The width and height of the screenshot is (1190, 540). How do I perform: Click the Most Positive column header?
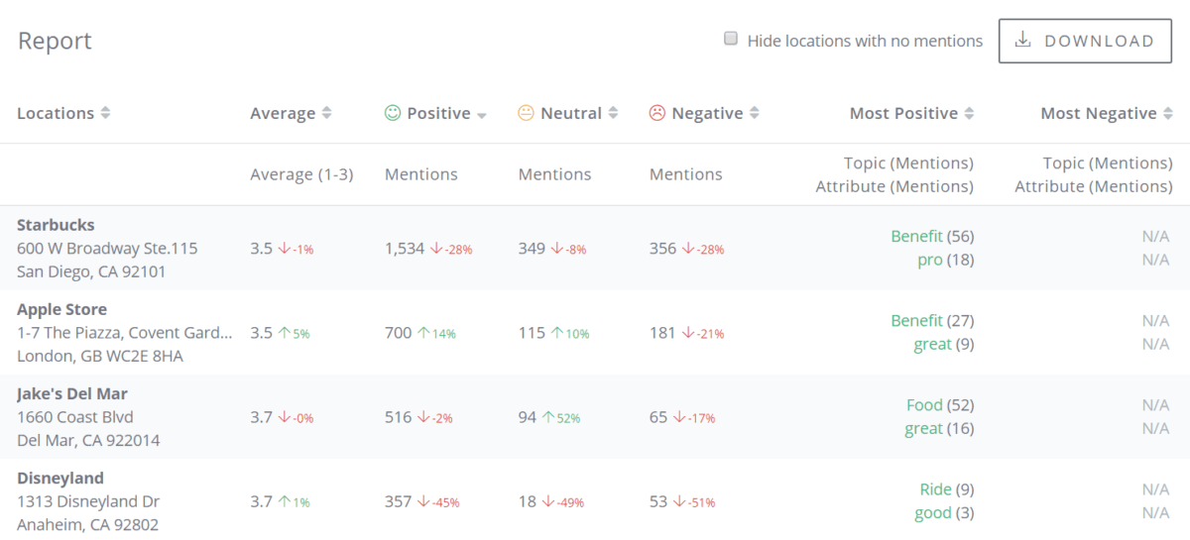(x=903, y=113)
